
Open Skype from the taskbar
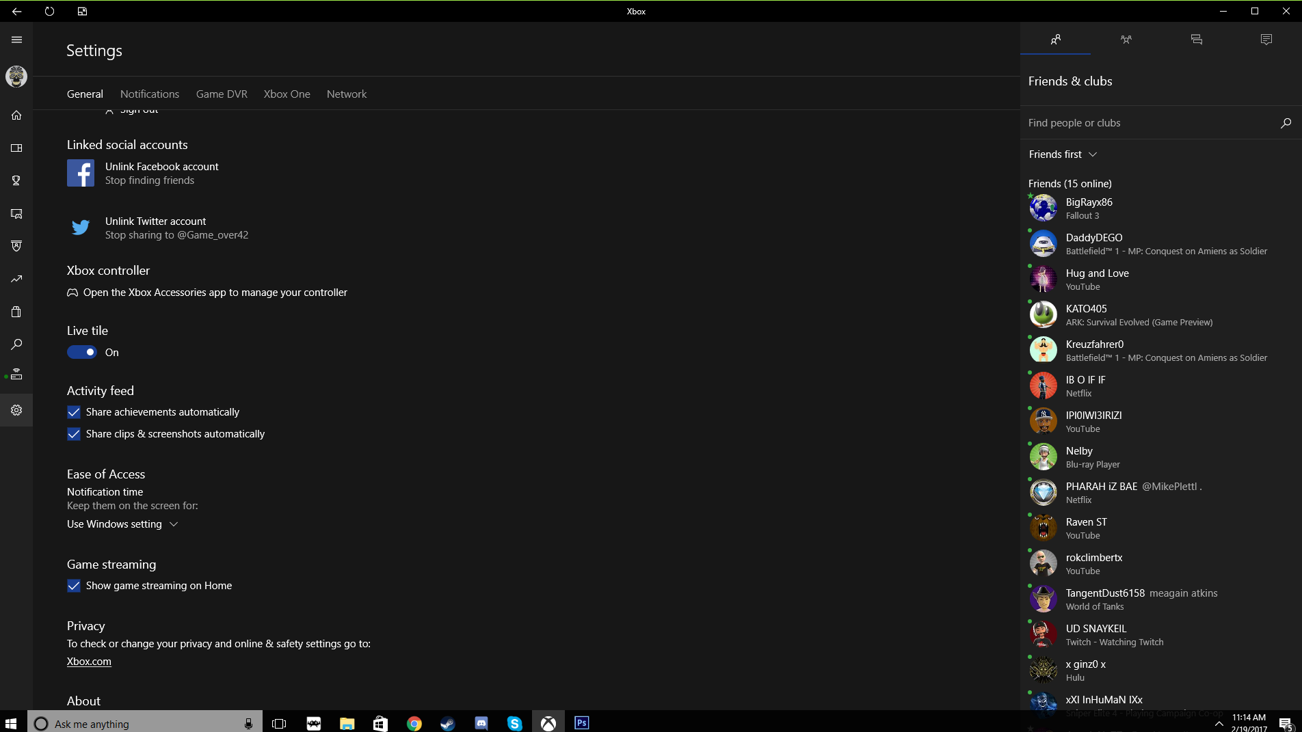tap(515, 722)
